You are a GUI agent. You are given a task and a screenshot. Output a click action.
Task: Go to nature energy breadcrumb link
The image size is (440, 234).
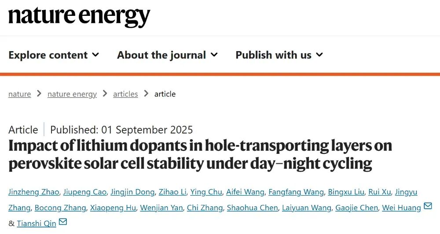pos(72,94)
